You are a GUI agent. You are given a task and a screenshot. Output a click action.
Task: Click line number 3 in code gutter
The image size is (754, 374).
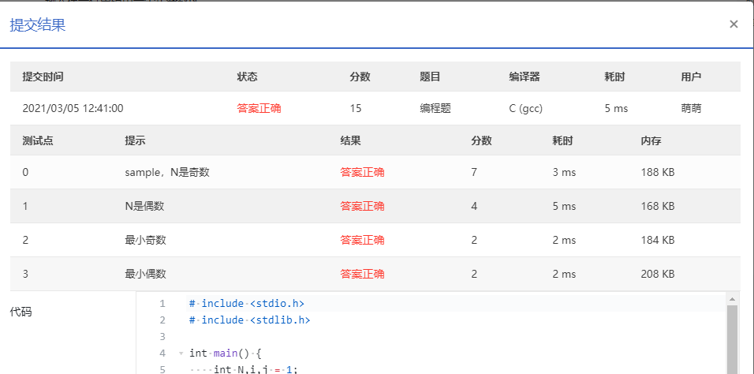[162, 336]
